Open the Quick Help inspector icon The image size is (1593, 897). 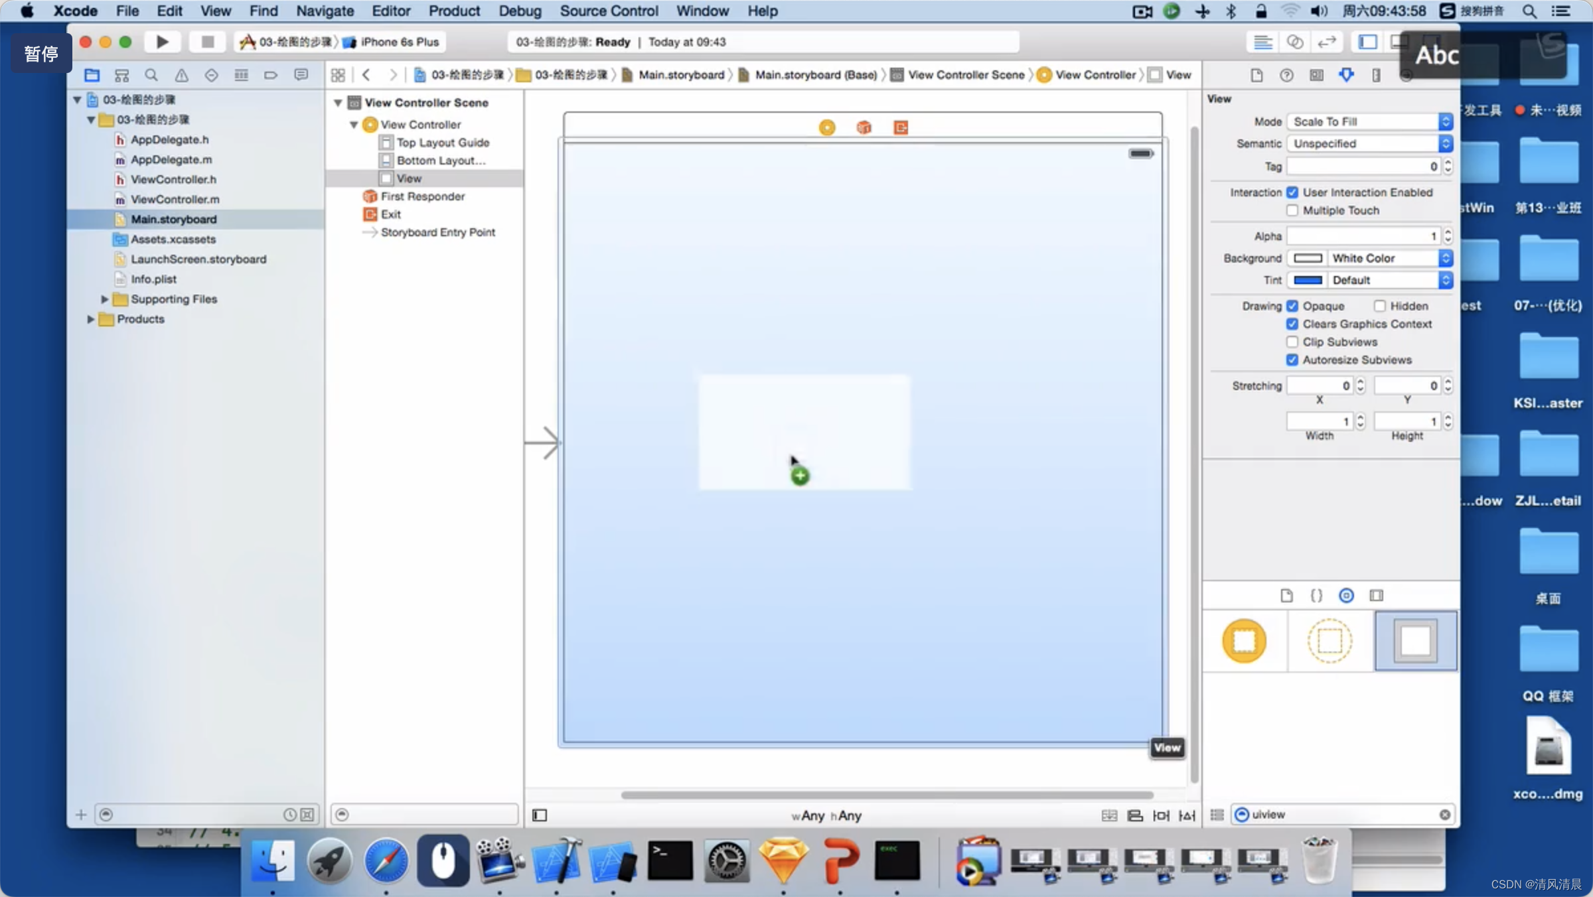(1286, 75)
